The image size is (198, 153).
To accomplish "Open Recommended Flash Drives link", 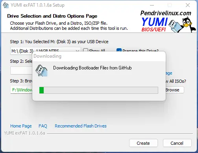I will click(81, 126).
